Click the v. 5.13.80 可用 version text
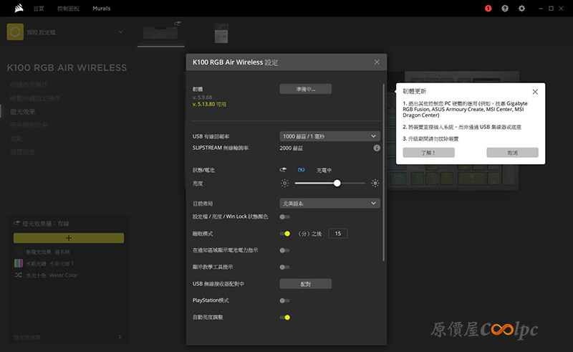The width and height of the screenshot is (573, 352). 209,104
